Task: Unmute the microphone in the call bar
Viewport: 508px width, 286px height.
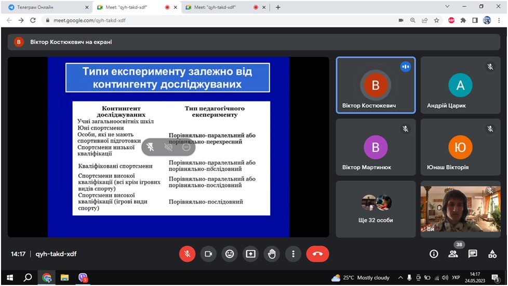Action: (x=187, y=254)
